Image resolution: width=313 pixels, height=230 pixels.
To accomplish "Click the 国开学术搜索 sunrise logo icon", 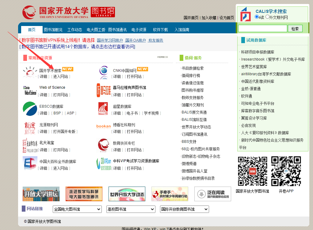I will click(30, 72).
